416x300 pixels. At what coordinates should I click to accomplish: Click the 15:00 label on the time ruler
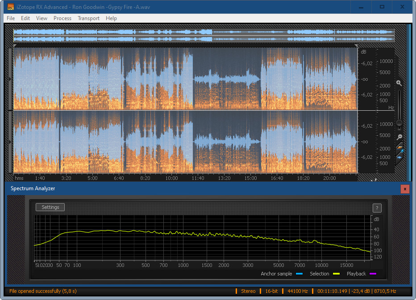click(x=251, y=178)
